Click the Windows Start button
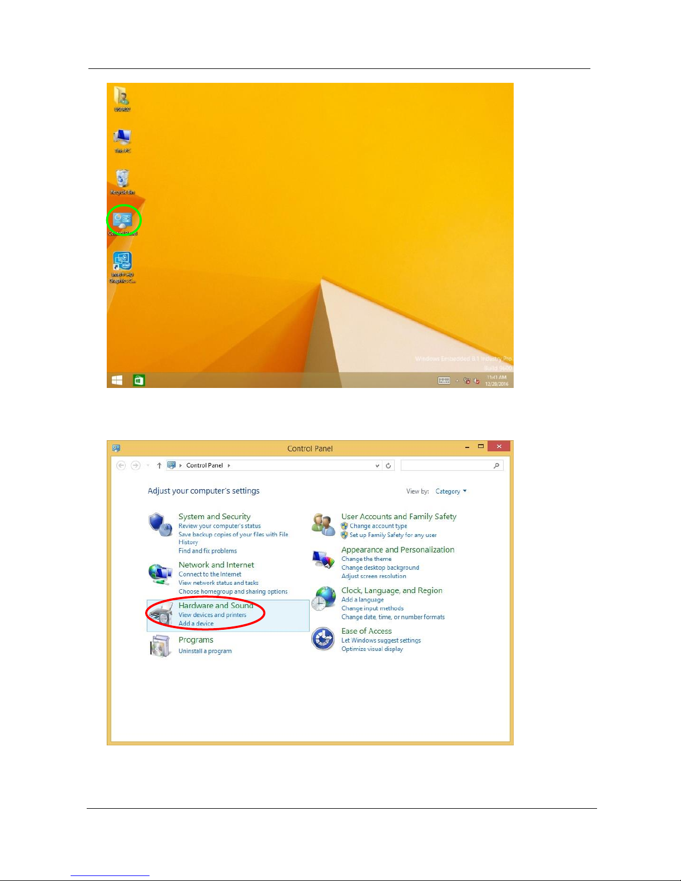 [x=117, y=380]
